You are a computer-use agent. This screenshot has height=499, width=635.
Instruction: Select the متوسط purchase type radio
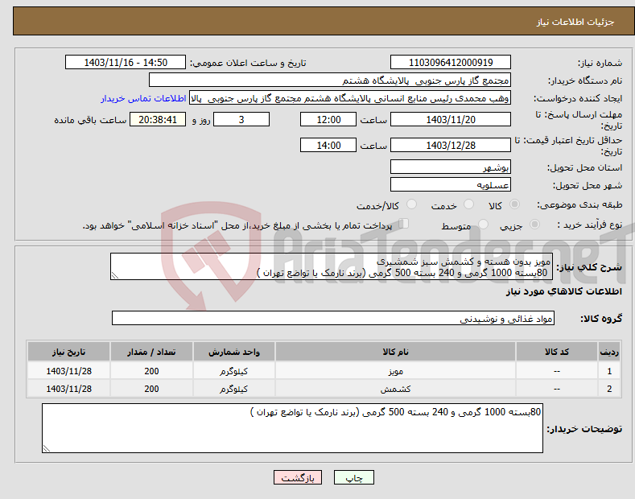(483, 225)
